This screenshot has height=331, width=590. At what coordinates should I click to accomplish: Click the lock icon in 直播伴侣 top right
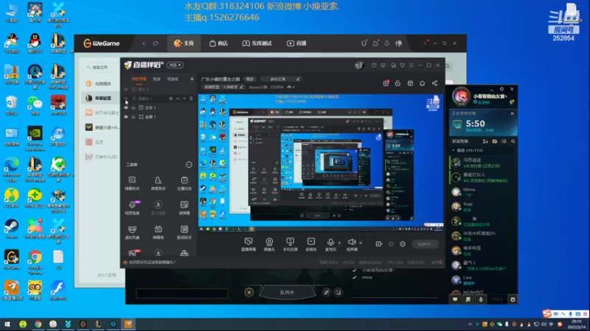click(398, 83)
